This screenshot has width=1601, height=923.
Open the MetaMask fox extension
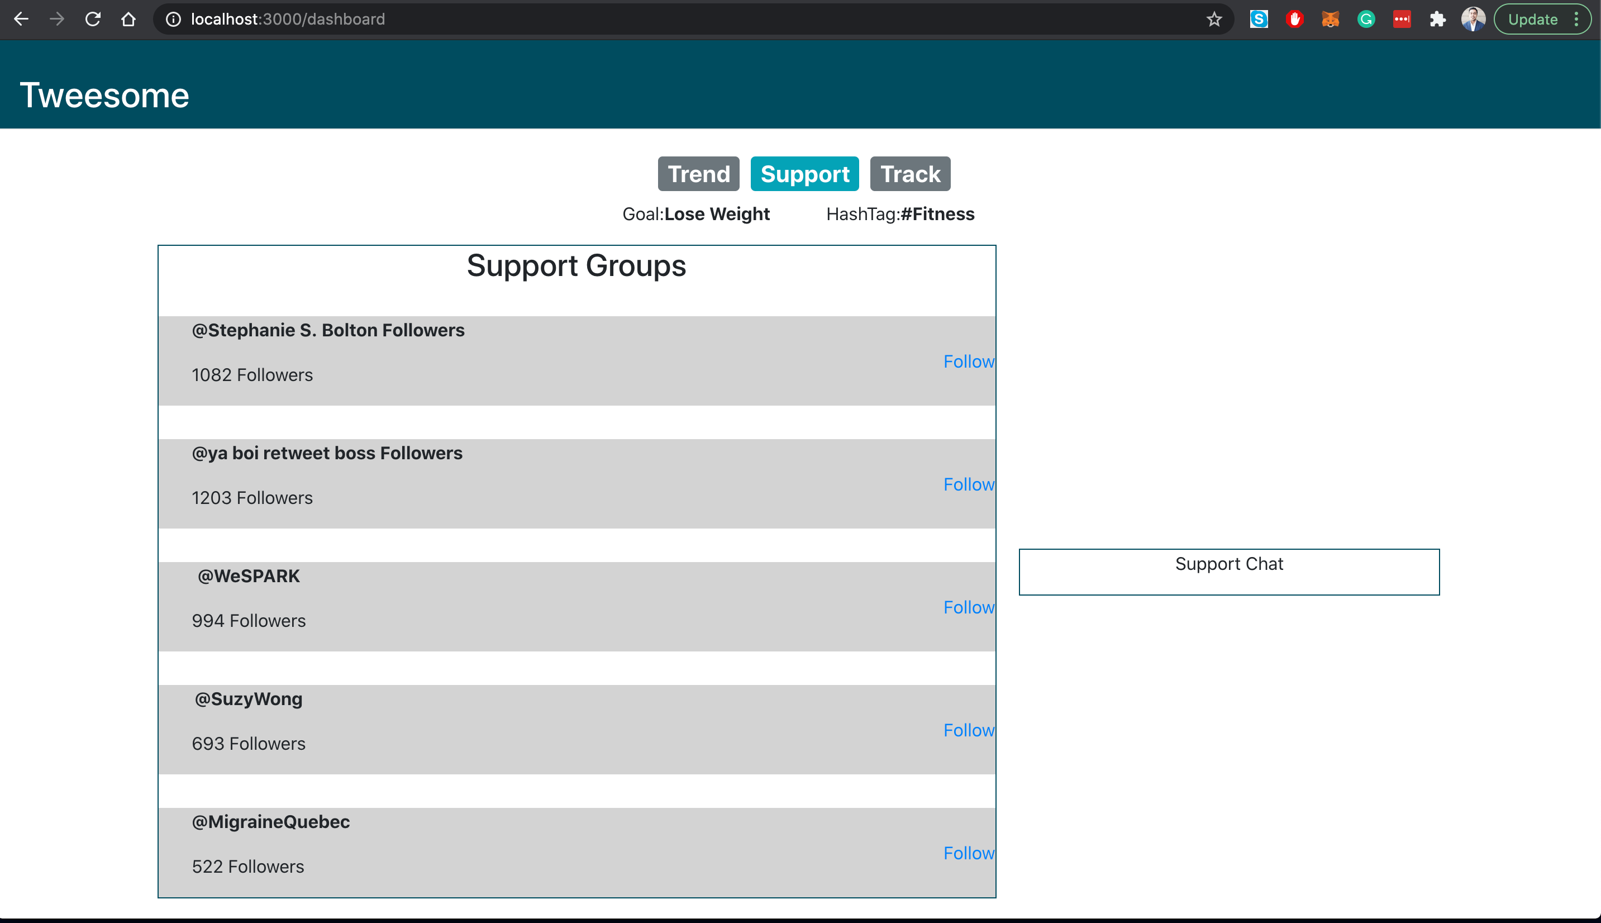pos(1331,19)
